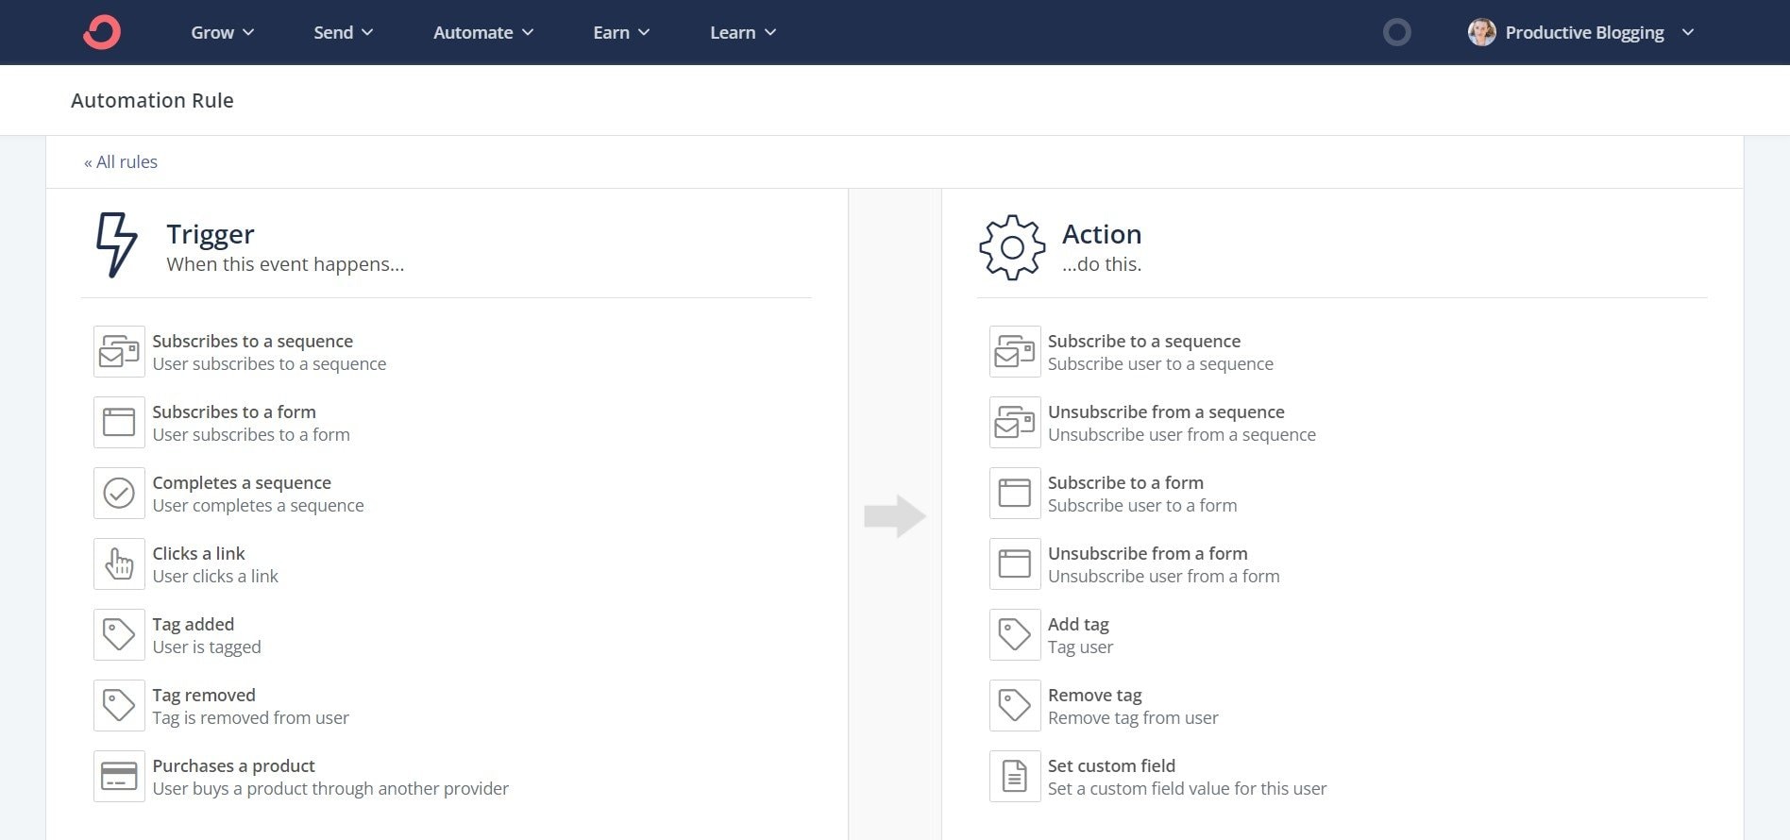1790x840 pixels.
Task: Open the Earn dropdown menu
Action: tap(621, 32)
